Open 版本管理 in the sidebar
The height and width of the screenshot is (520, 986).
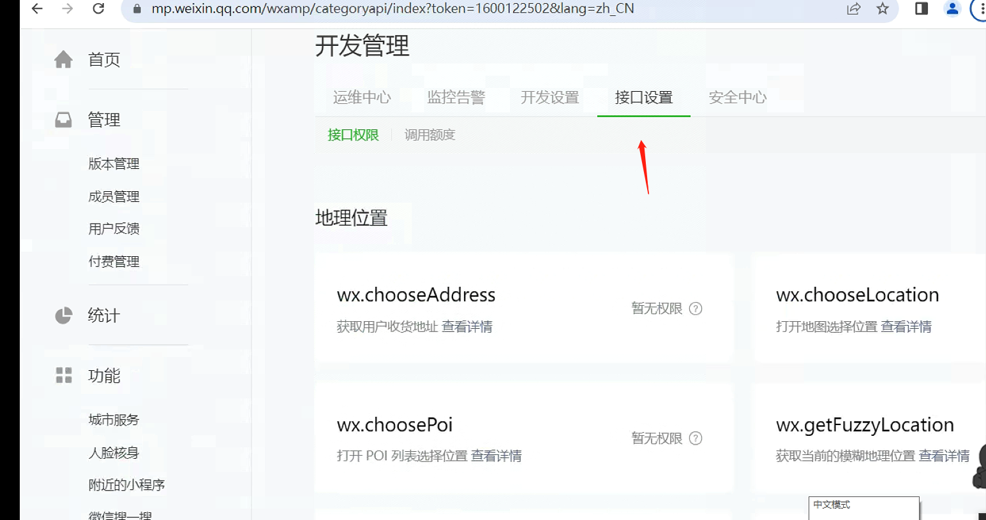tap(114, 164)
